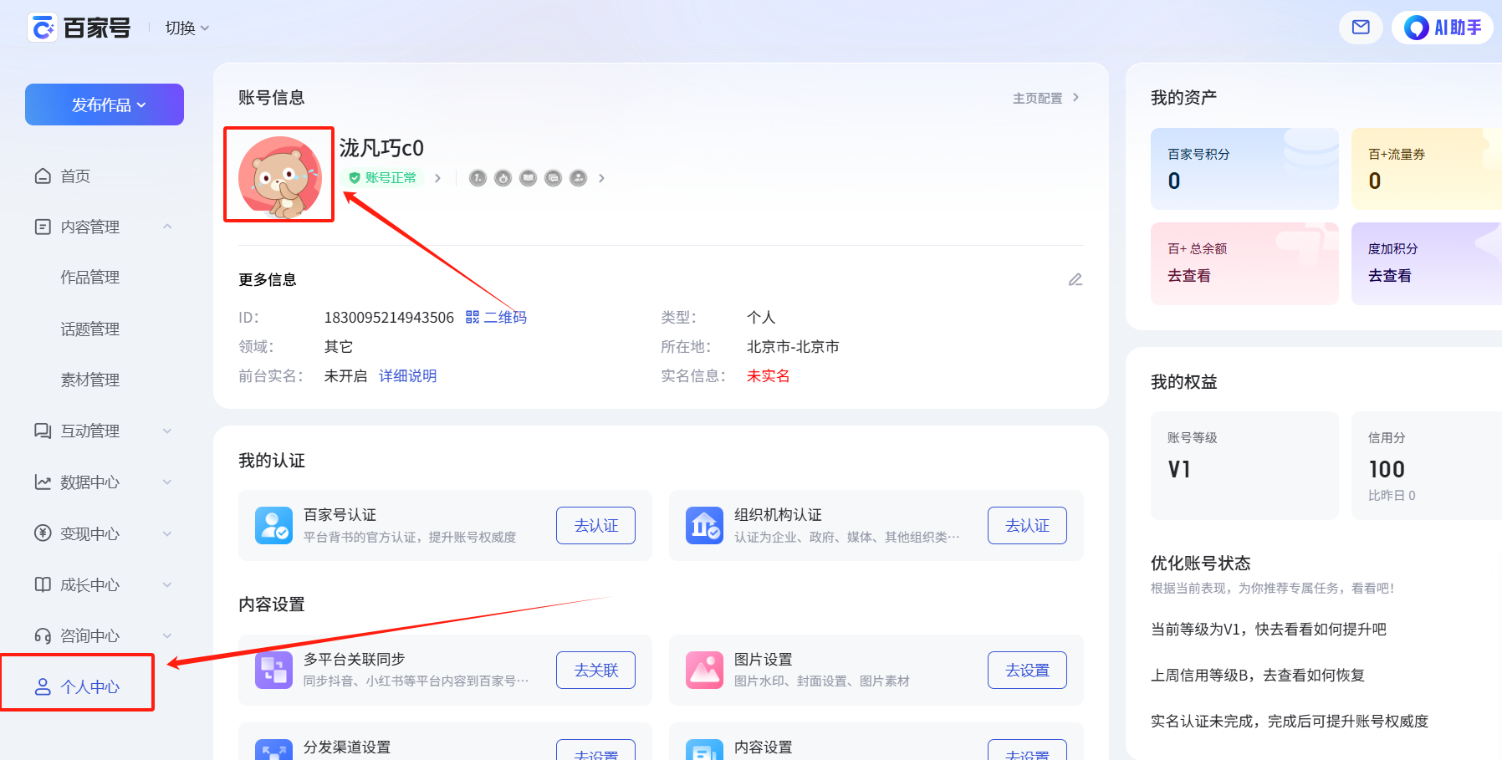Click the 组织机构认证 building icon
The height and width of the screenshot is (760, 1502).
(704, 525)
